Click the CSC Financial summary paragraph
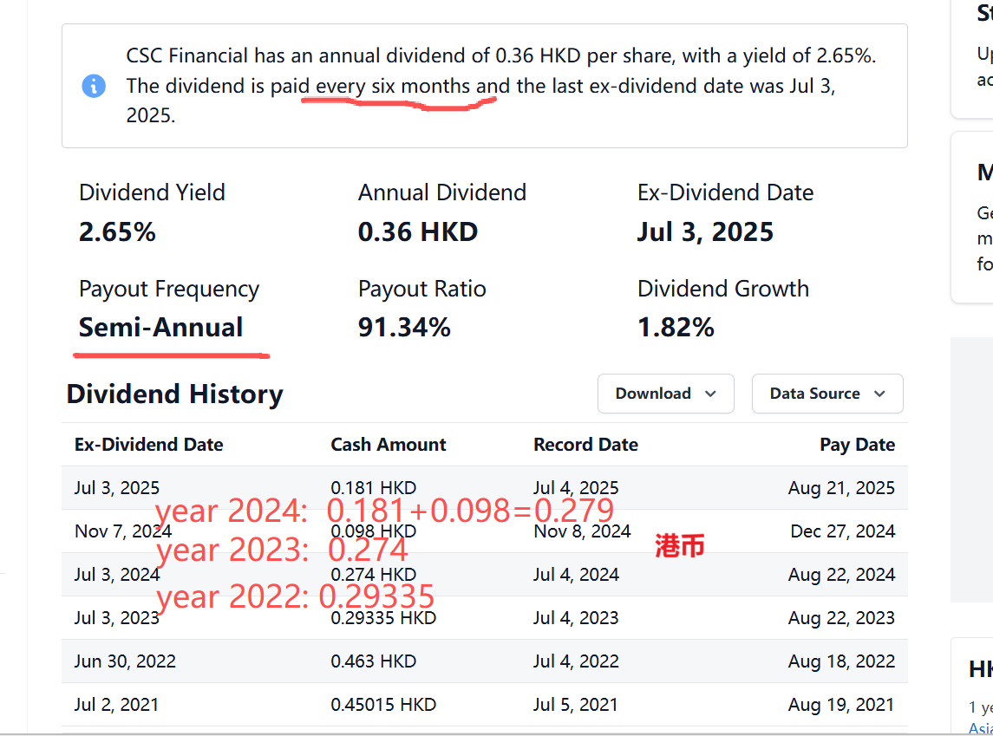The width and height of the screenshot is (993, 736). 500,86
